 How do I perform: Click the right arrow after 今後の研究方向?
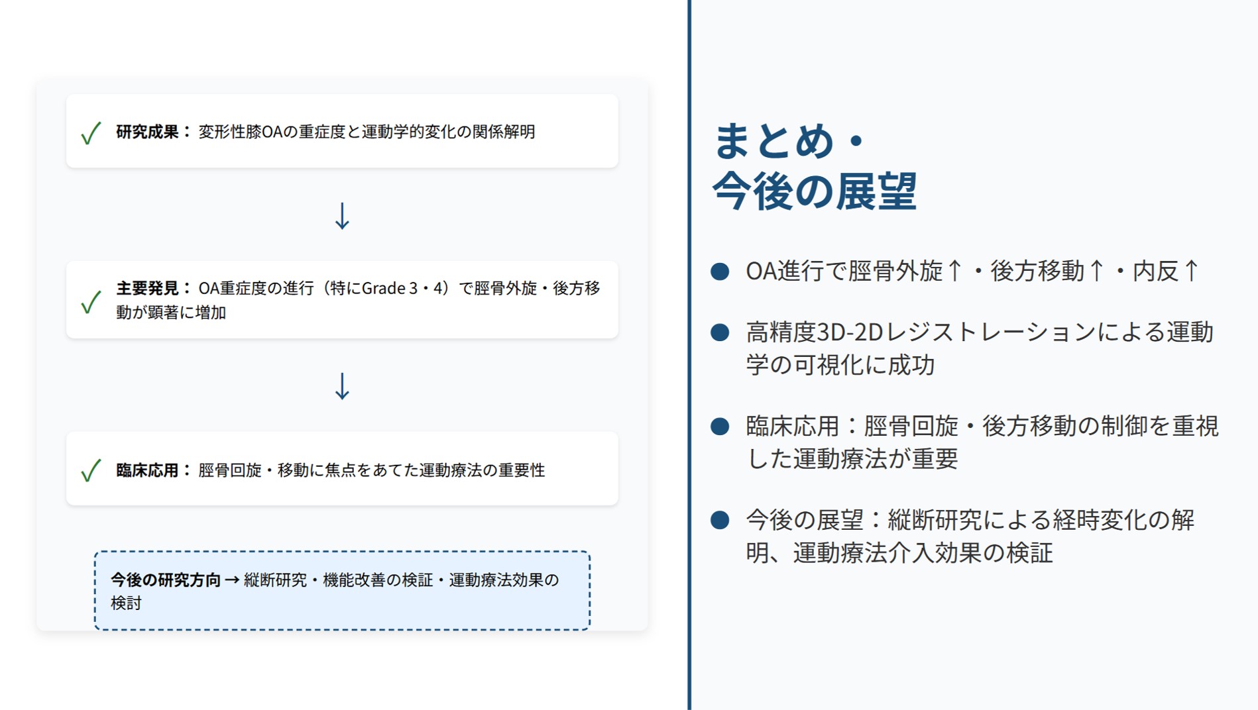(x=232, y=580)
